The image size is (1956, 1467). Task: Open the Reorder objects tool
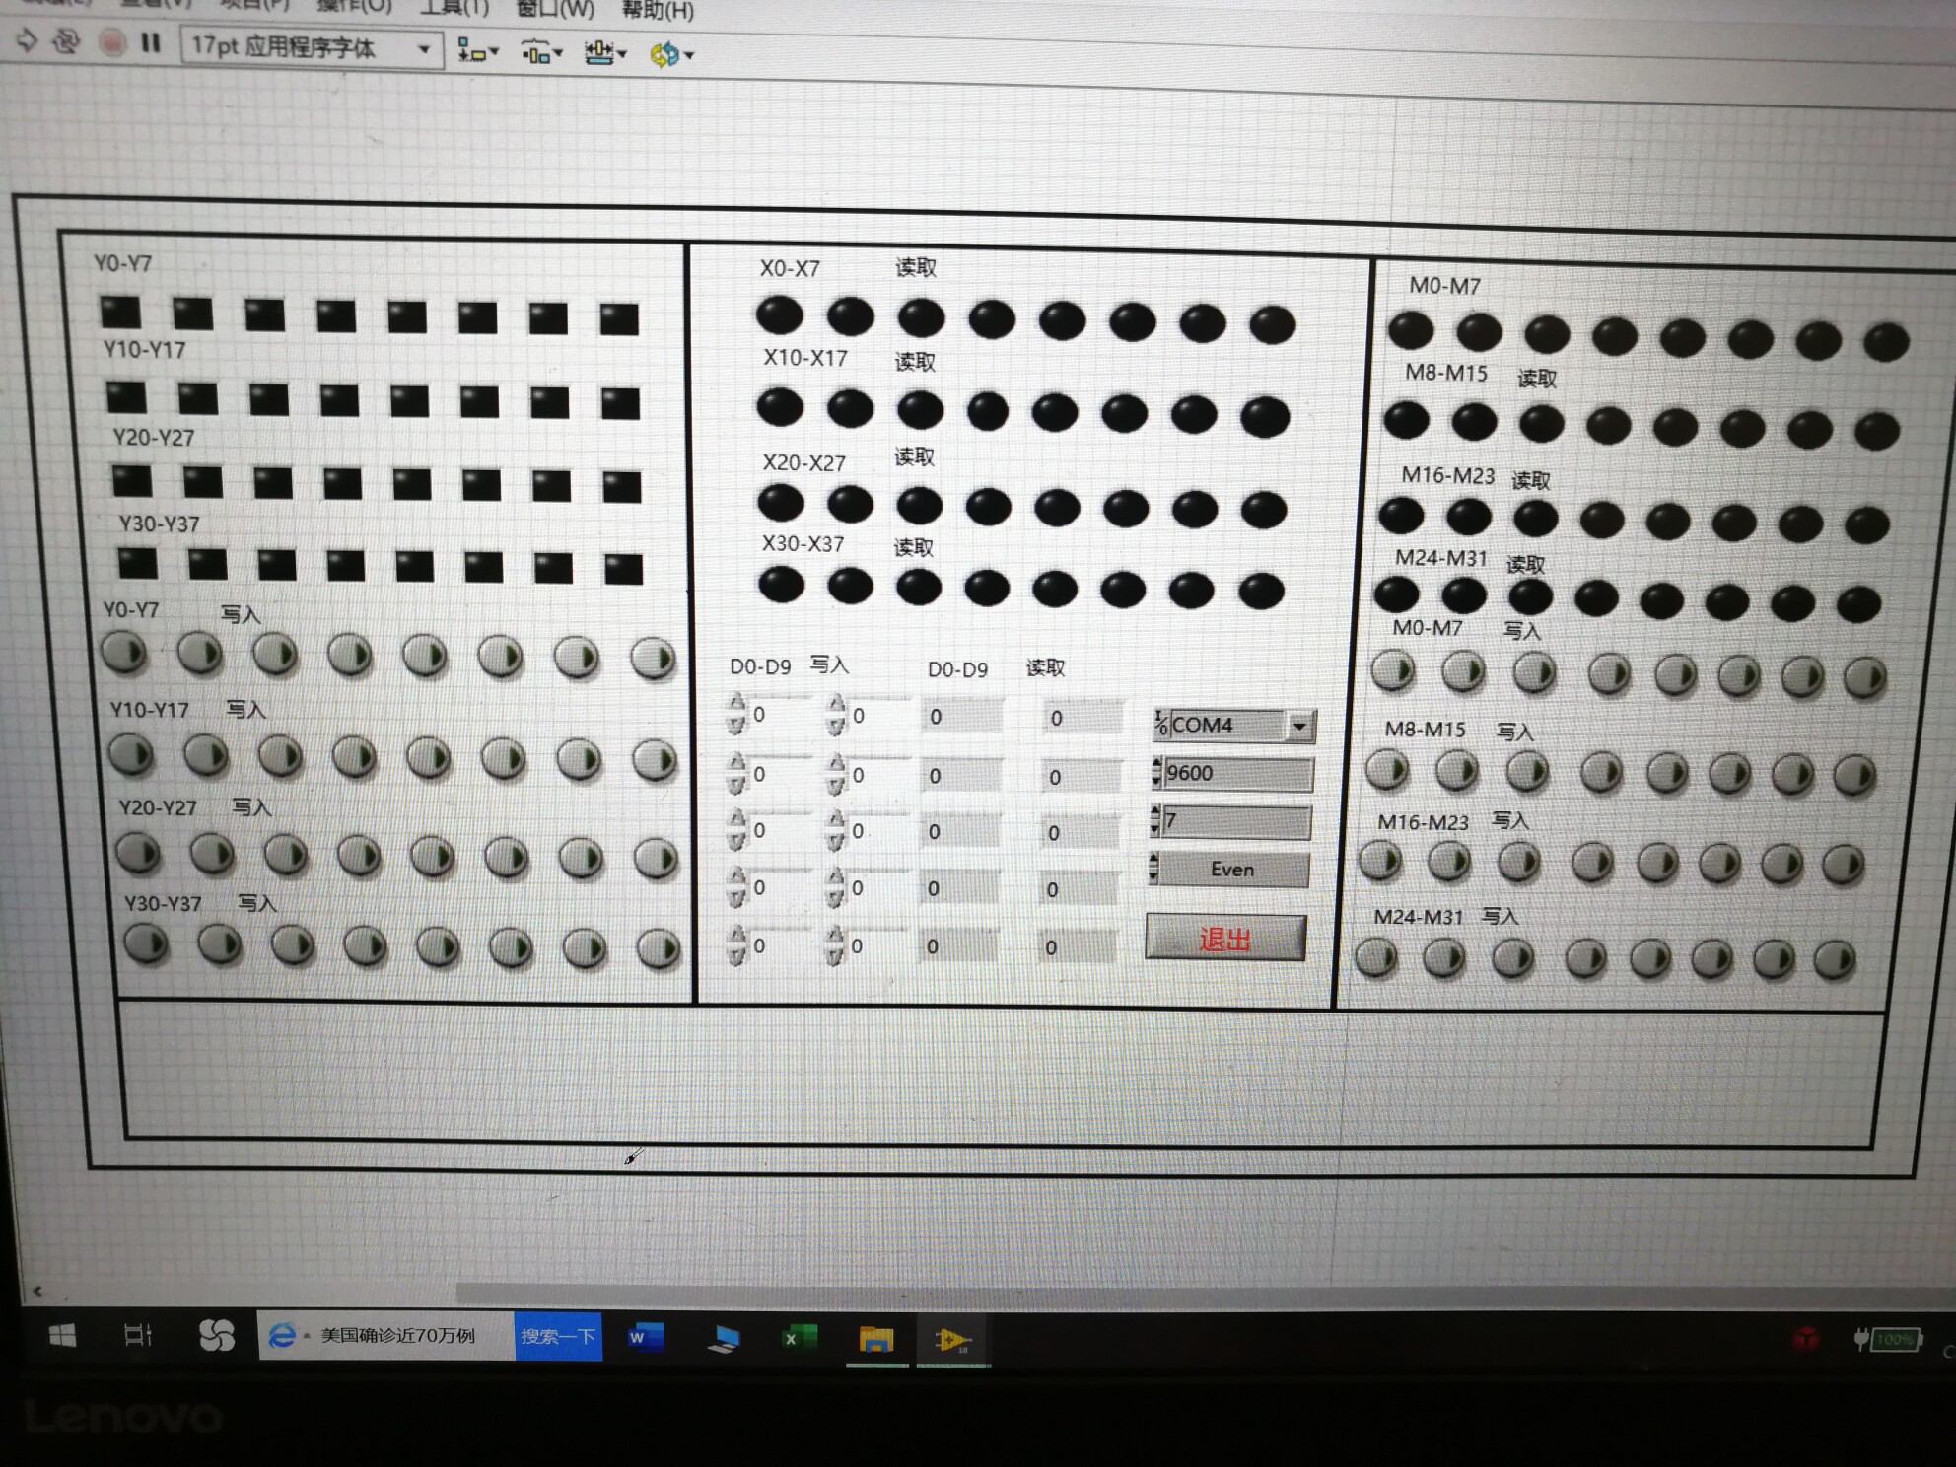(671, 54)
